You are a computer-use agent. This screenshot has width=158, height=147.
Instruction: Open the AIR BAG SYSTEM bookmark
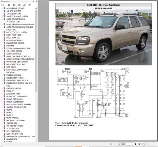[x=14, y=11]
